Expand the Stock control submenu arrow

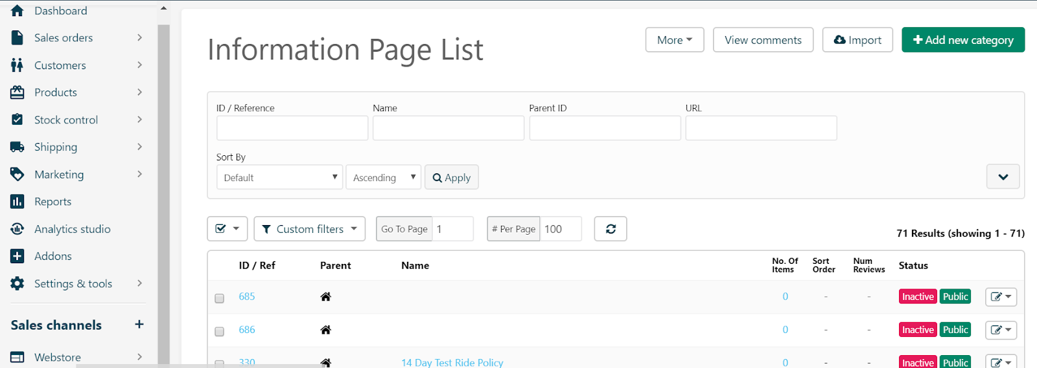click(x=139, y=119)
